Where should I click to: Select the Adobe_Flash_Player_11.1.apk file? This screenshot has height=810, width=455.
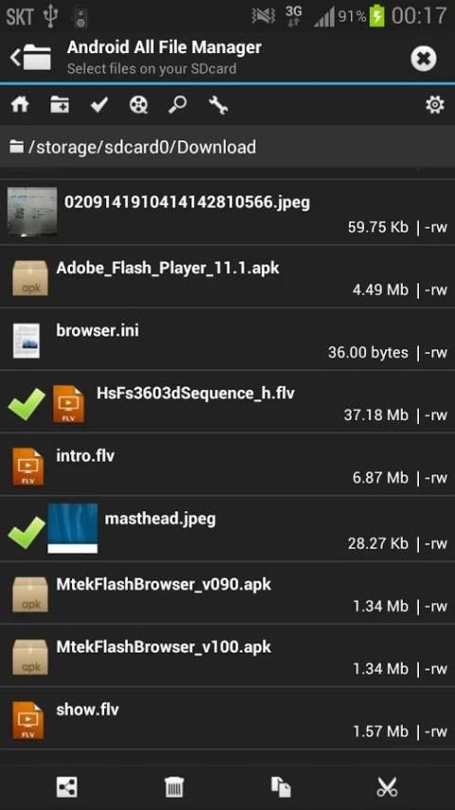point(227,276)
